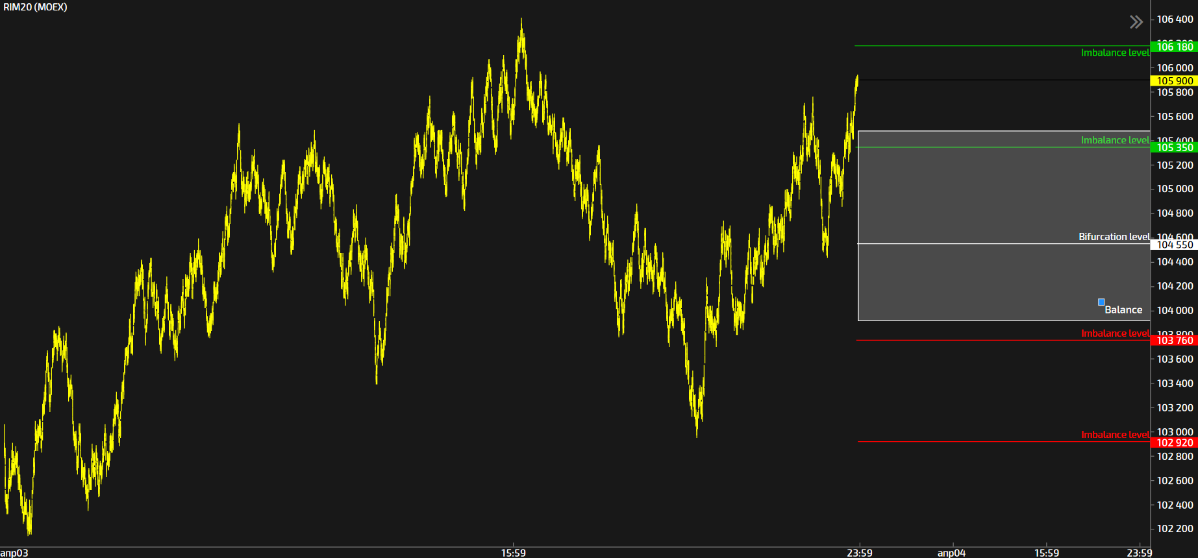This screenshot has width=1198, height=558.
Task: Click the 105 600 price axis label
Action: click(1175, 117)
